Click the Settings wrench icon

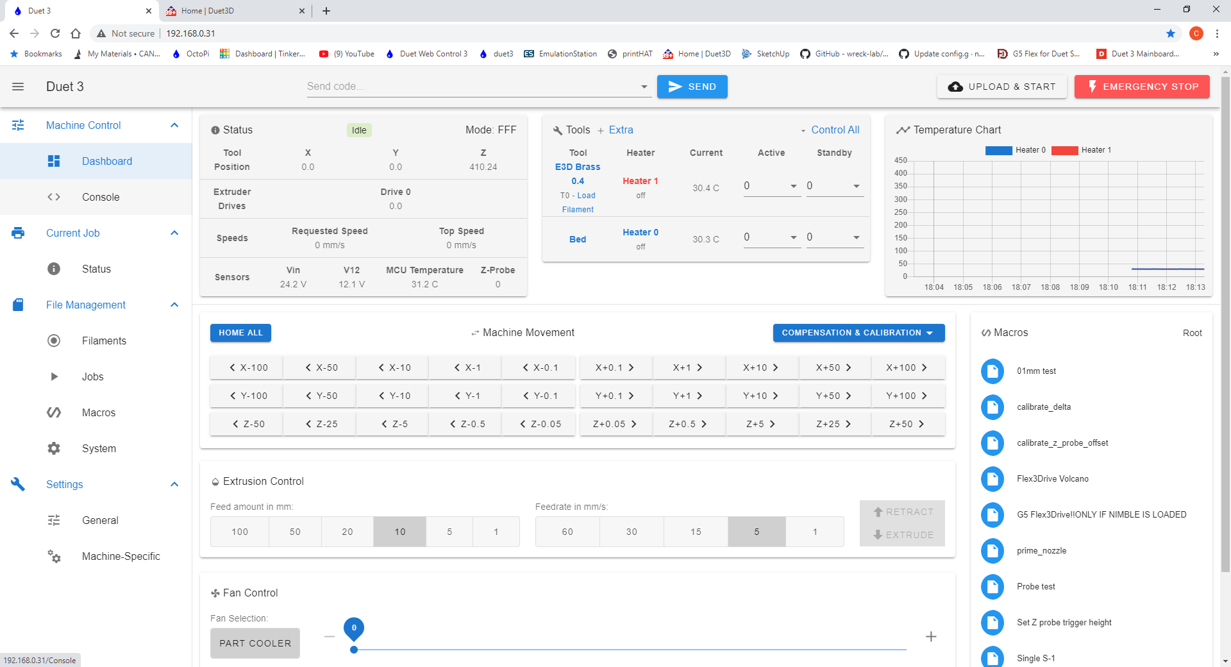click(x=18, y=484)
